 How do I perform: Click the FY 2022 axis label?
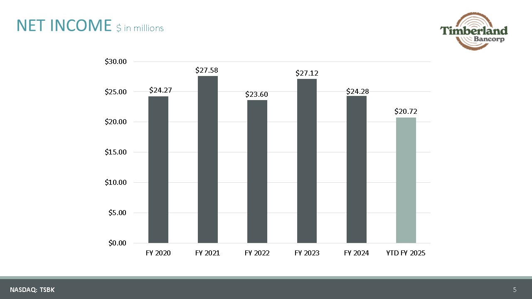click(x=257, y=253)
